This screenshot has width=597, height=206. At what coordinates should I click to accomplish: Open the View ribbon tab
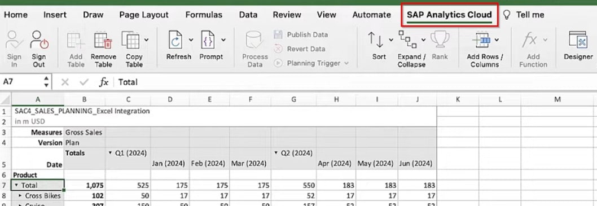[327, 15]
